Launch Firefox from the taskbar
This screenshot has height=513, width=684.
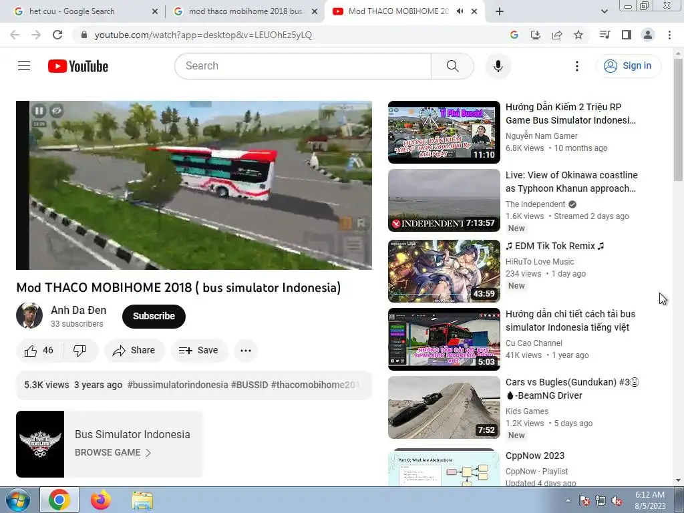(x=101, y=500)
